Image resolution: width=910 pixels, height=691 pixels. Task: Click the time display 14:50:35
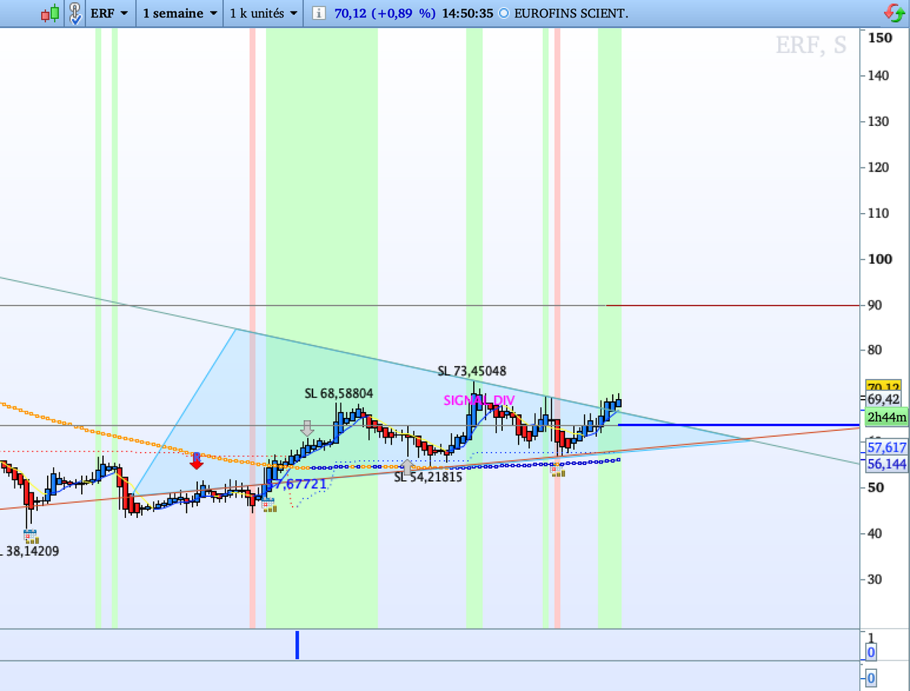click(x=469, y=14)
